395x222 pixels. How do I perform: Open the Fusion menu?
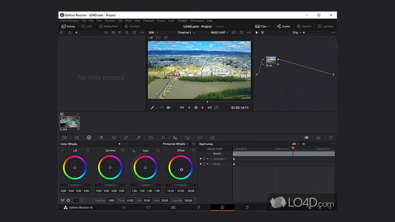pos(161,21)
